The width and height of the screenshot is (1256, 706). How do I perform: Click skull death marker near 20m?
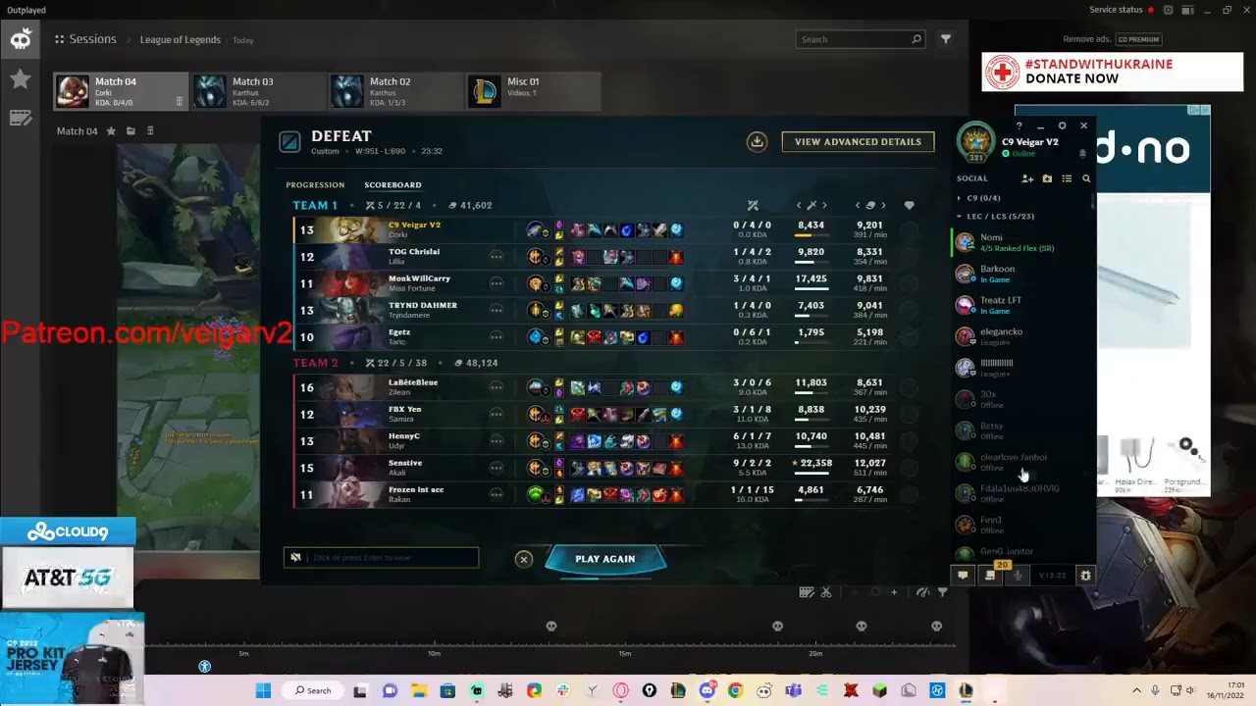(x=778, y=626)
